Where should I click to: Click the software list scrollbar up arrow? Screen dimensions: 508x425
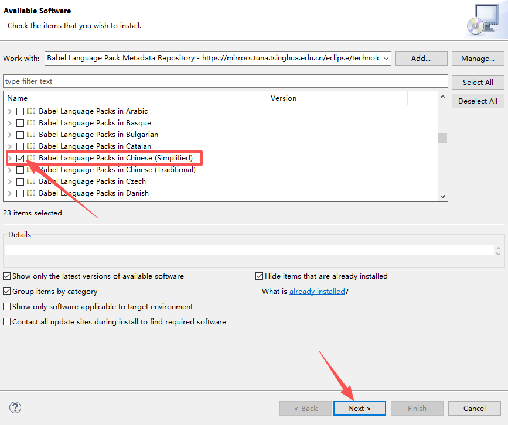click(442, 97)
